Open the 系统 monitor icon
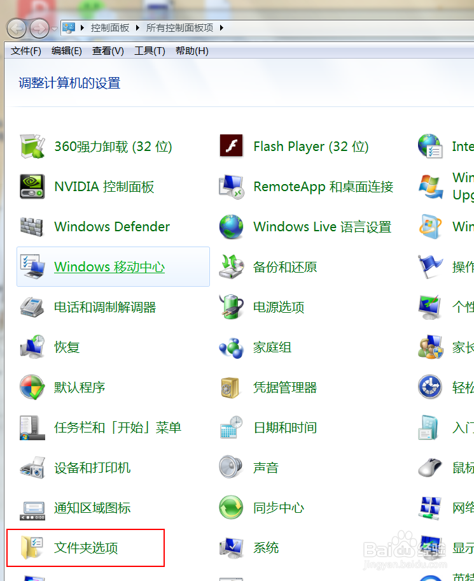Screen dimensions: 474x581 point(231,548)
